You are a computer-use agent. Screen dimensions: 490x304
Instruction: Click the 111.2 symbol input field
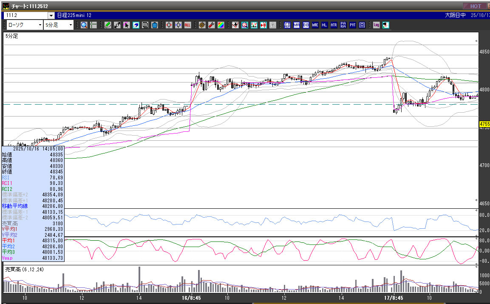click(25, 15)
